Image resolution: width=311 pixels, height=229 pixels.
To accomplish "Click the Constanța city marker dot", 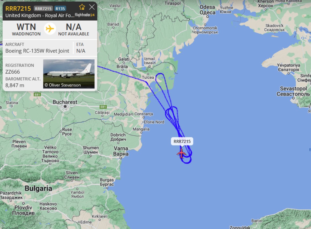I will tap(132, 114).
